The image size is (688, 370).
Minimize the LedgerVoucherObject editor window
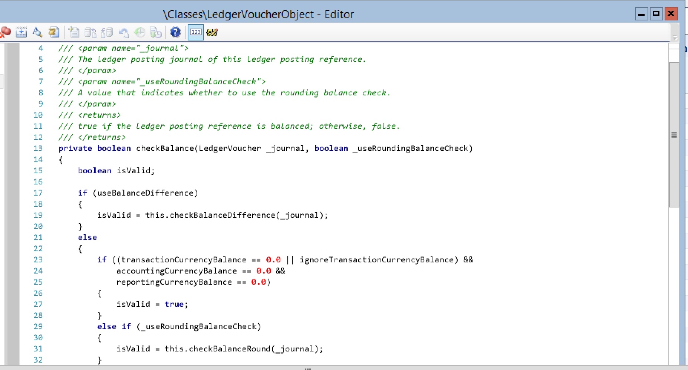[641, 14]
